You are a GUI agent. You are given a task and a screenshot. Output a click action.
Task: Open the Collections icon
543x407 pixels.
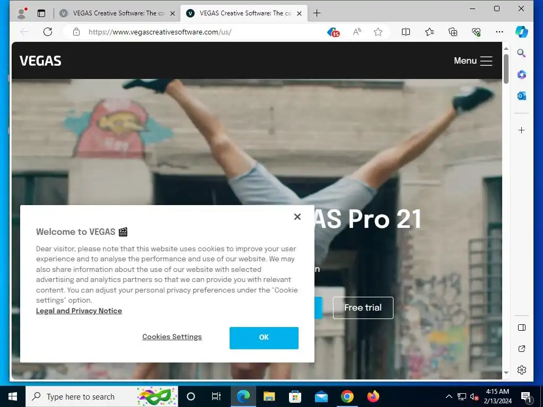[453, 32]
